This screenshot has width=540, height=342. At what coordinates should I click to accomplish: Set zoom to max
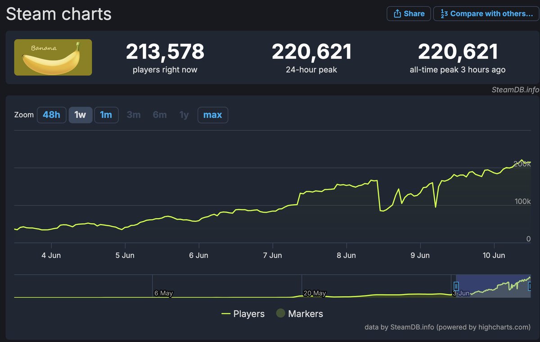pos(213,115)
